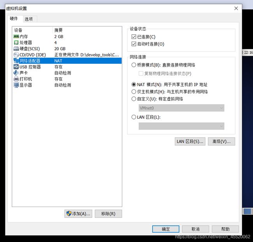
Task: Close the 虚拟机设置 dialog
Action: [236, 9]
